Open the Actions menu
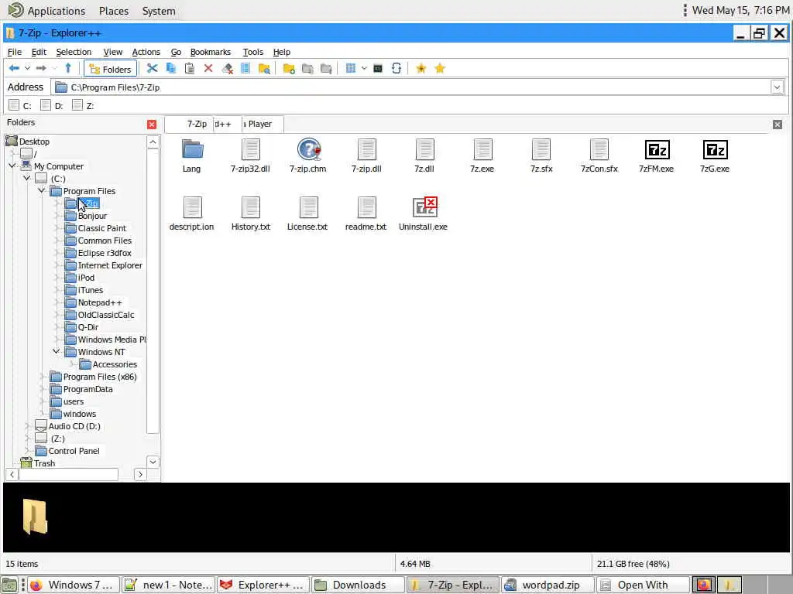Image resolution: width=793 pixels, height=594 pixels. 146,52
